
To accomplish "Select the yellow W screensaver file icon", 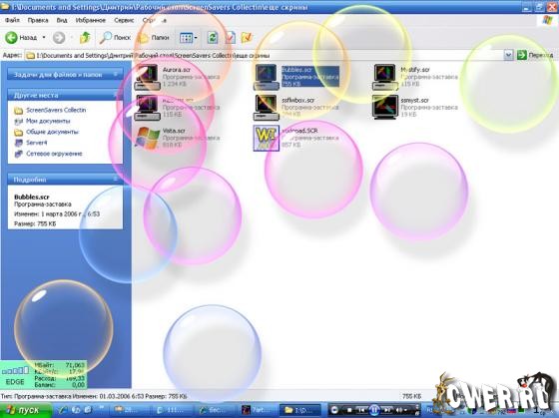I will tap(267, 138).
